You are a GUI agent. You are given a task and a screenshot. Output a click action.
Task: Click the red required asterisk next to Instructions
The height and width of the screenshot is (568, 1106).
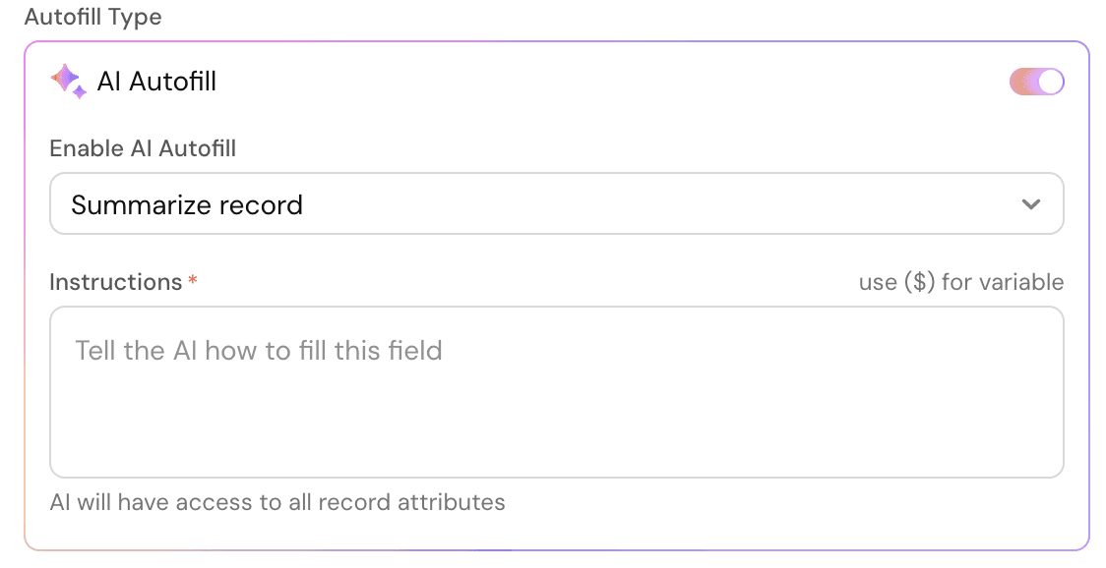(192, 281)
